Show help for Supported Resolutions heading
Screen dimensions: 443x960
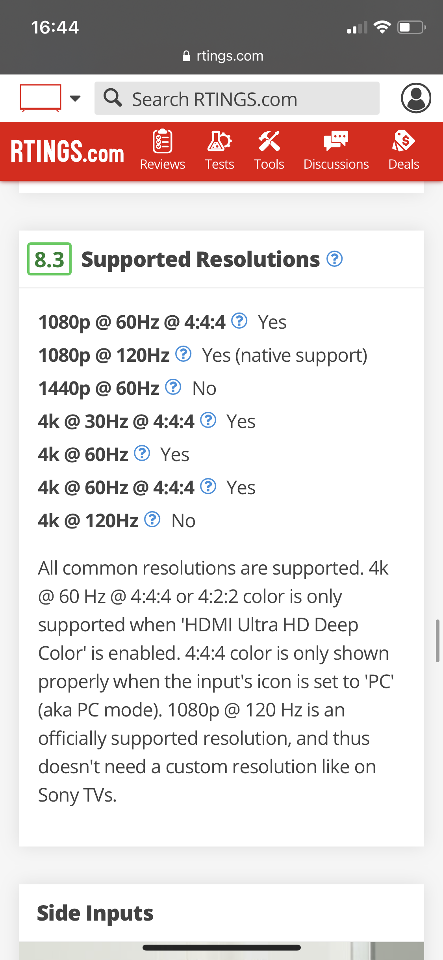click(x=335, y=259)
